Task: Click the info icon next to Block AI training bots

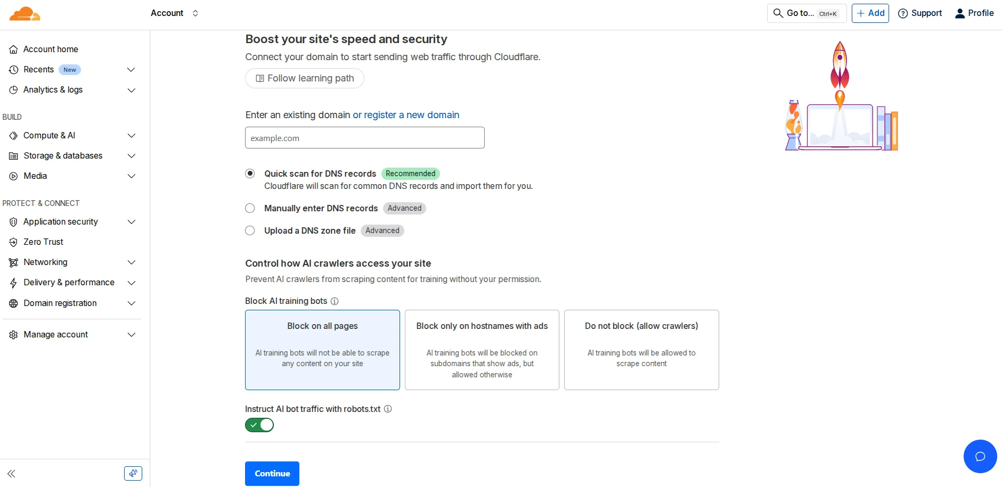Action: (335, 301)
